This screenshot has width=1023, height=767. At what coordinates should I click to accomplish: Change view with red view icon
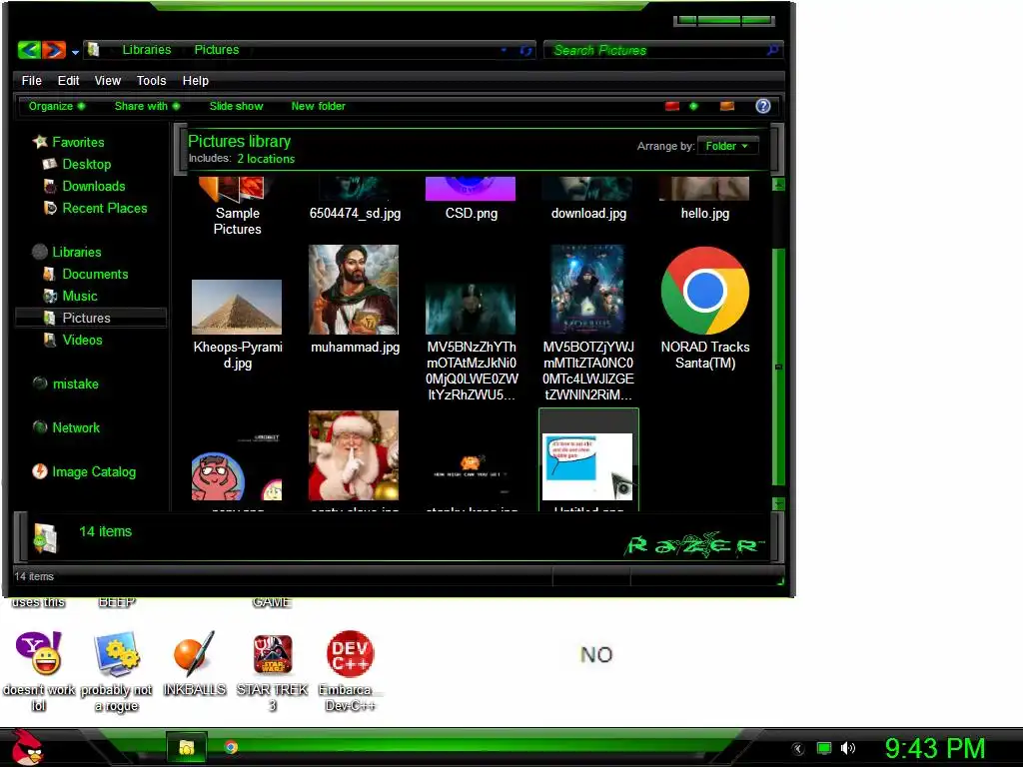point(672,106)
